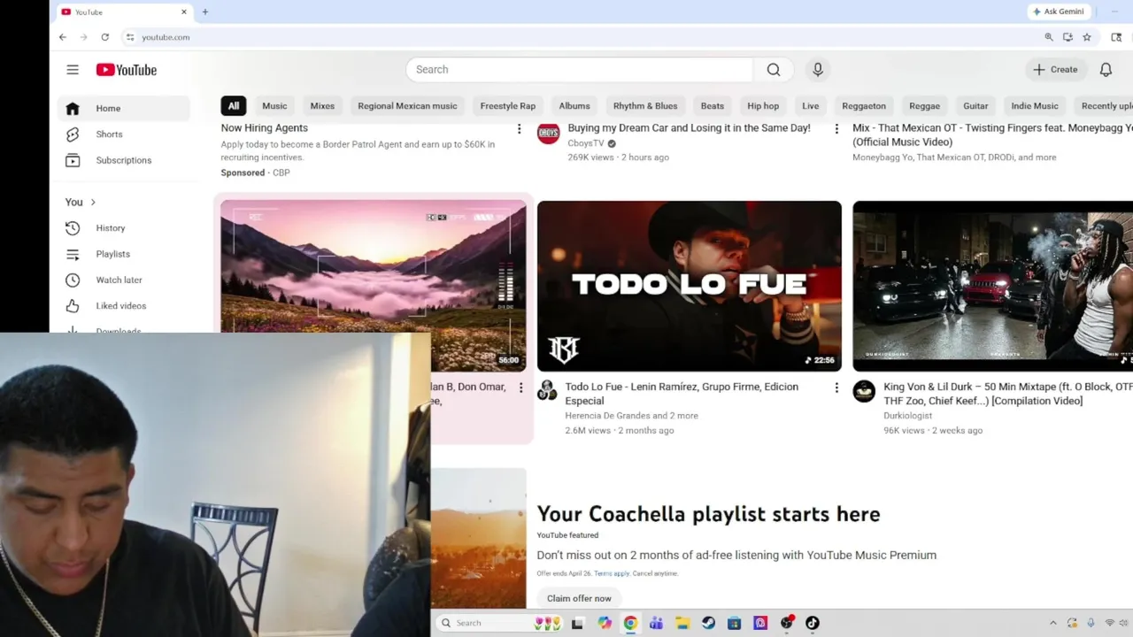Select the Guitar filter chip
This screenshot has width=1133, height=637.
975,106
